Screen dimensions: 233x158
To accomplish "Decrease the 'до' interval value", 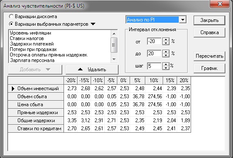I will pos(166,55).
